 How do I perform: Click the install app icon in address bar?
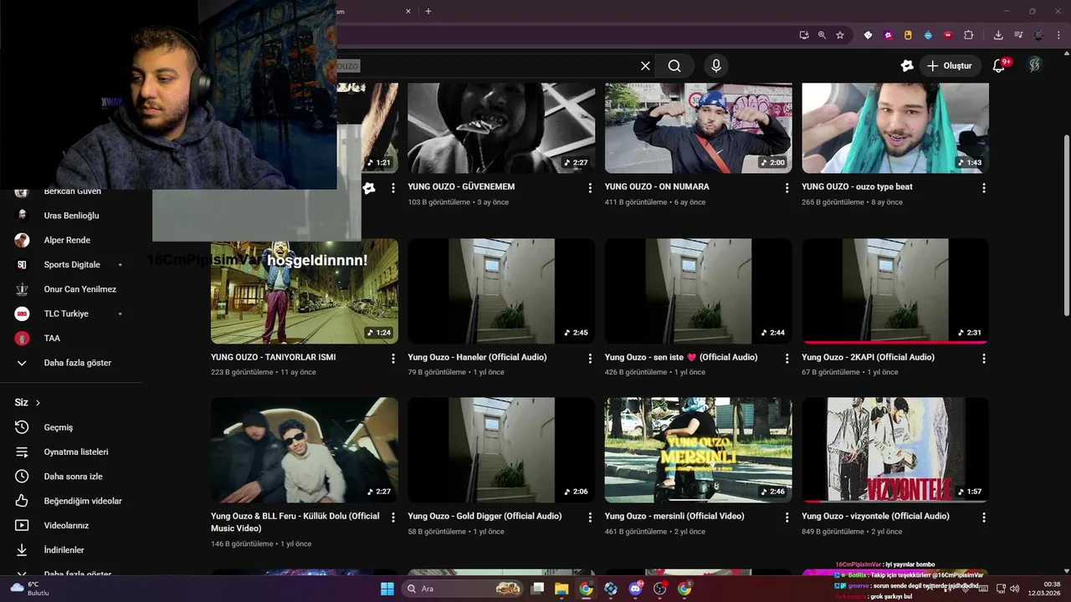point(804,35)
